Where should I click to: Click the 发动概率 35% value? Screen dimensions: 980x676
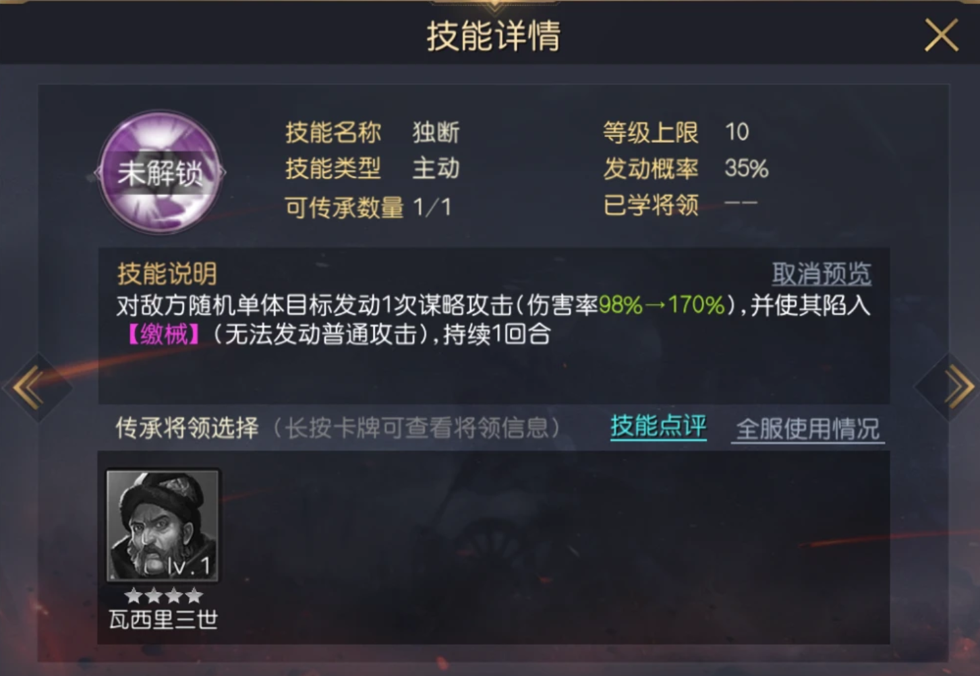(x=746, y=168)
